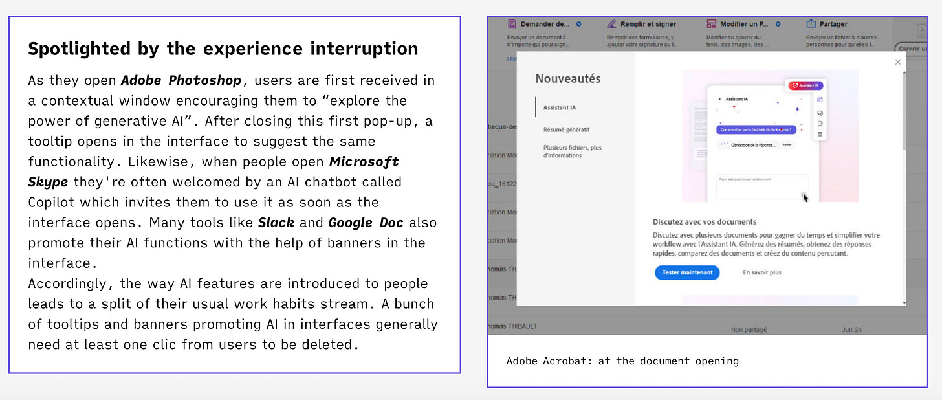Image resolution: width=942 pixels, height=400 pixels.
Task: Click the Tester maintenant button
Action: point(687,272)
